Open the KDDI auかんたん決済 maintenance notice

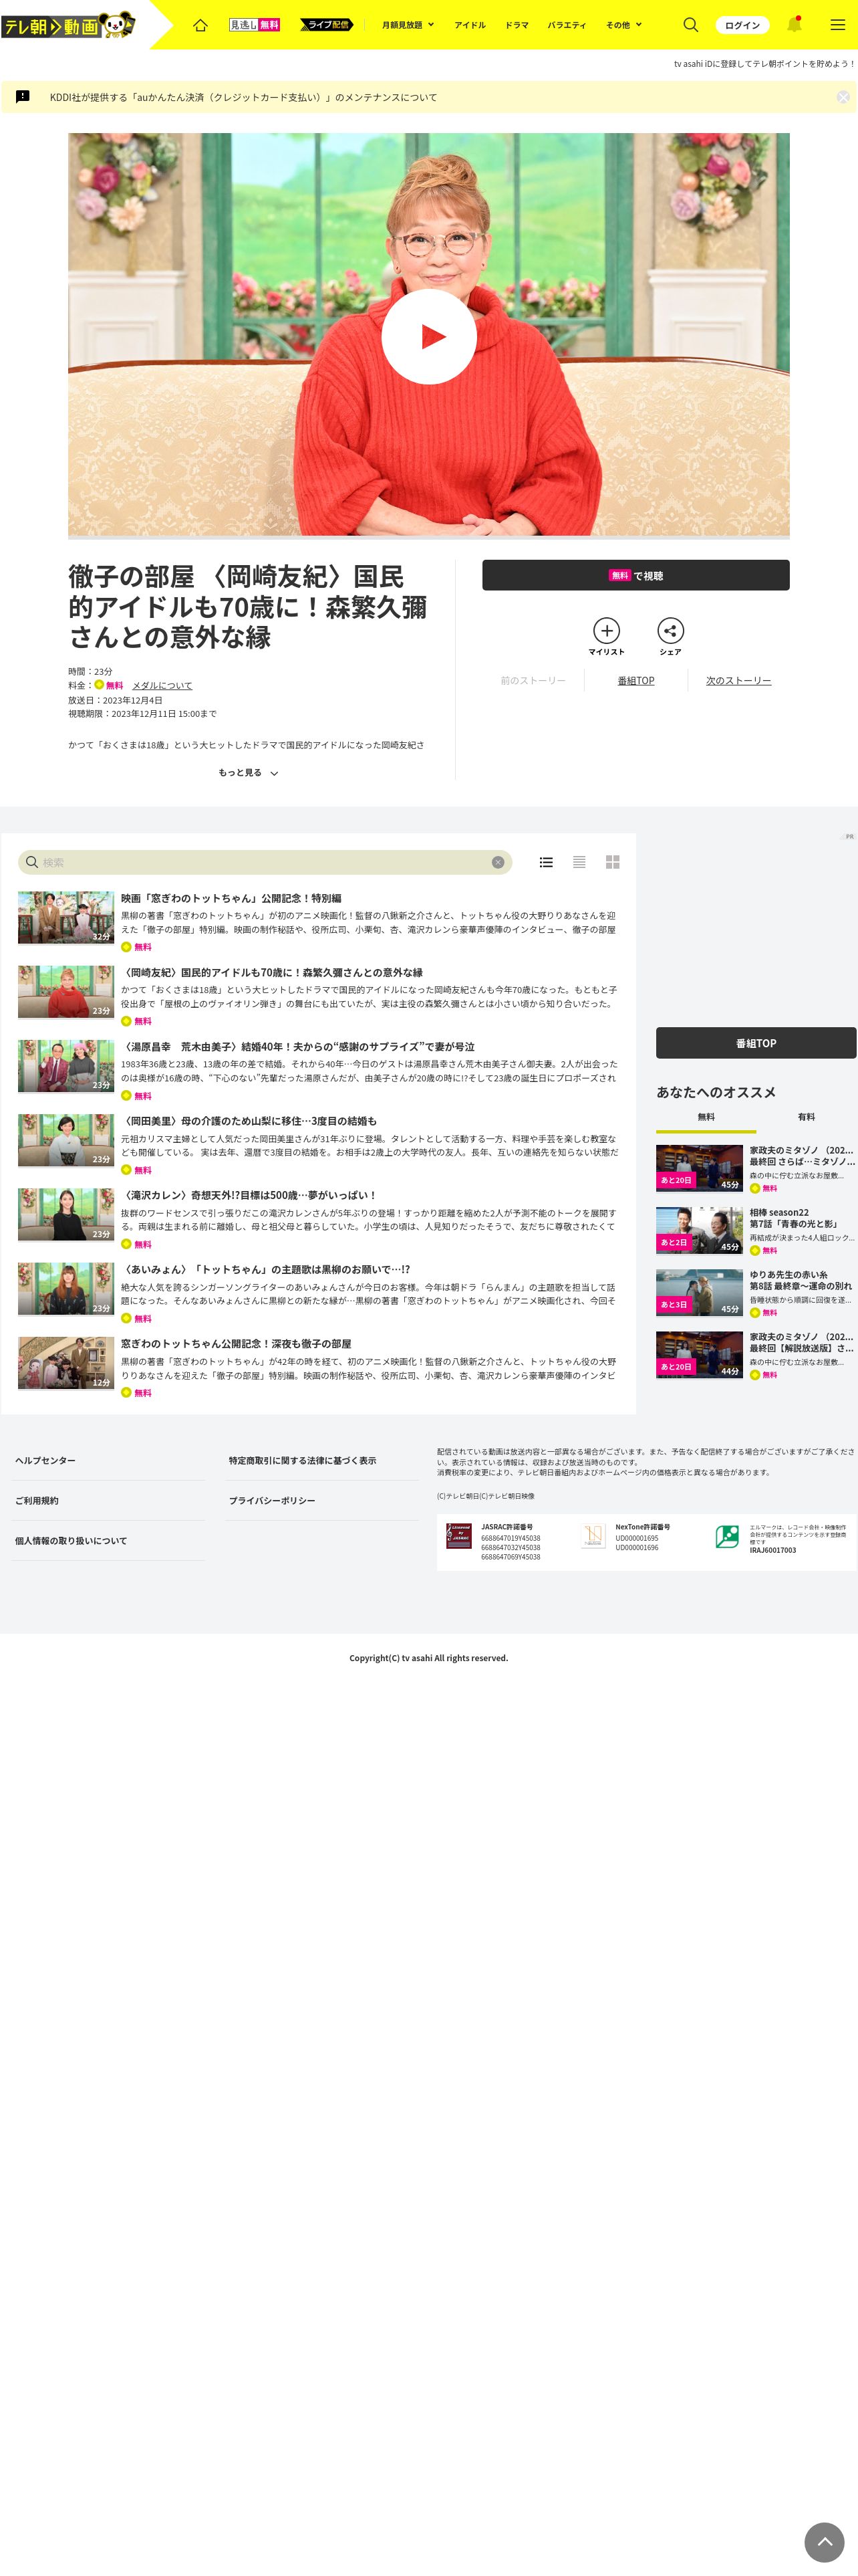click(244, 97)
